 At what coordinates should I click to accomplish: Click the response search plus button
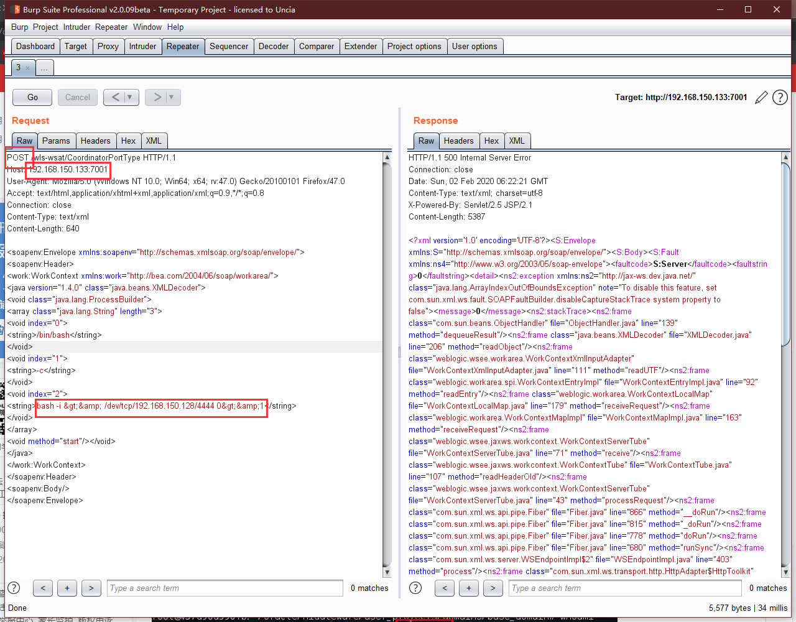(469, 588)
